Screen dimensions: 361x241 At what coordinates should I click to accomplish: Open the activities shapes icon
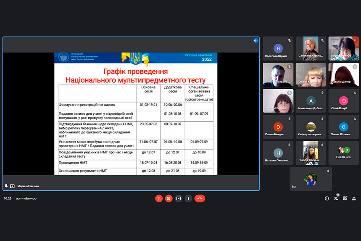(x=354, y=198)
